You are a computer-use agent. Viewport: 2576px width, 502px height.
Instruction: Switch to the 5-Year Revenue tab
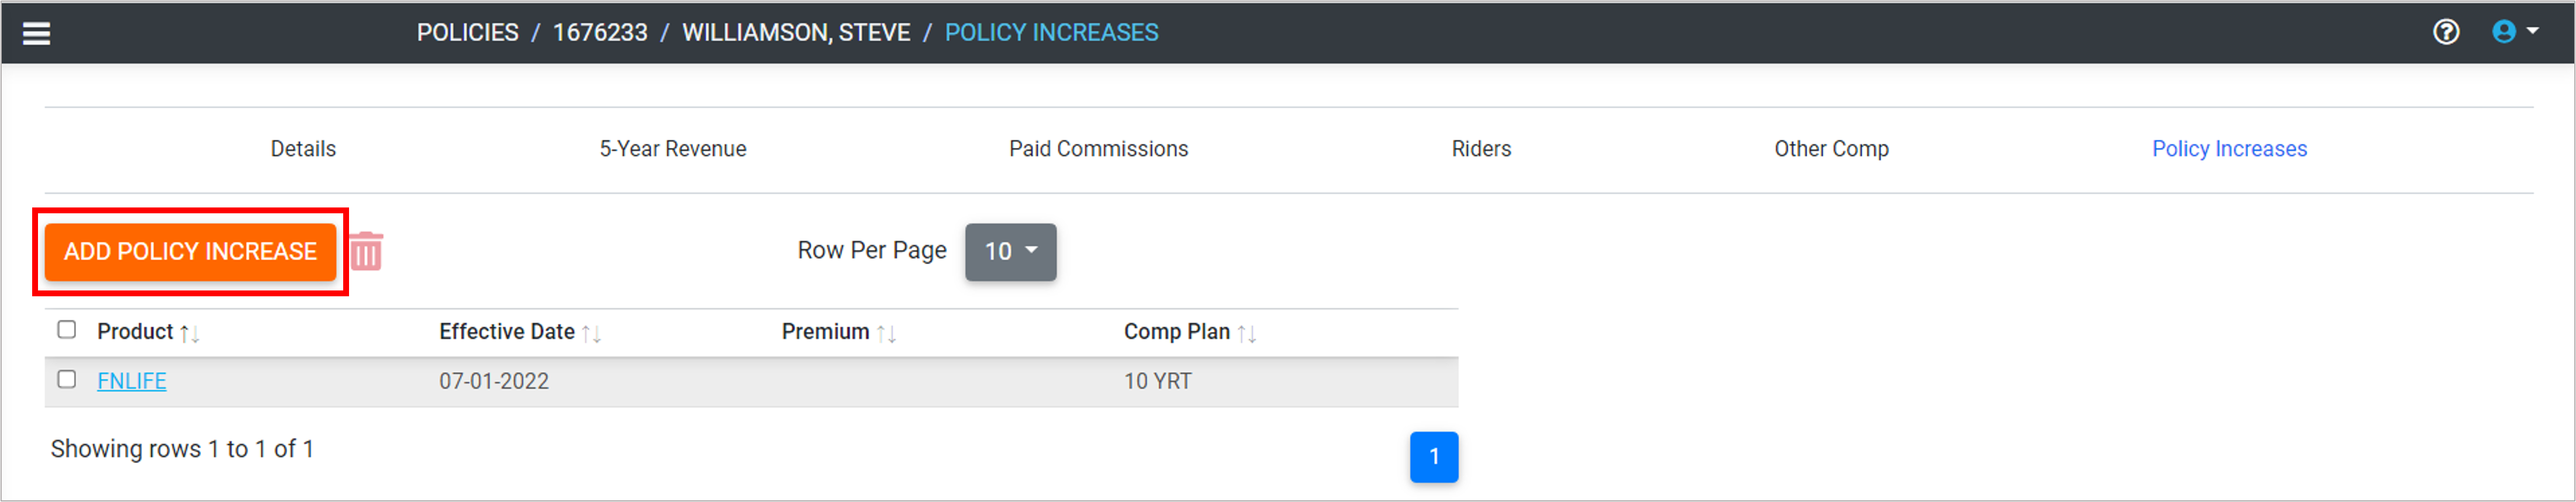click(672, 149)
